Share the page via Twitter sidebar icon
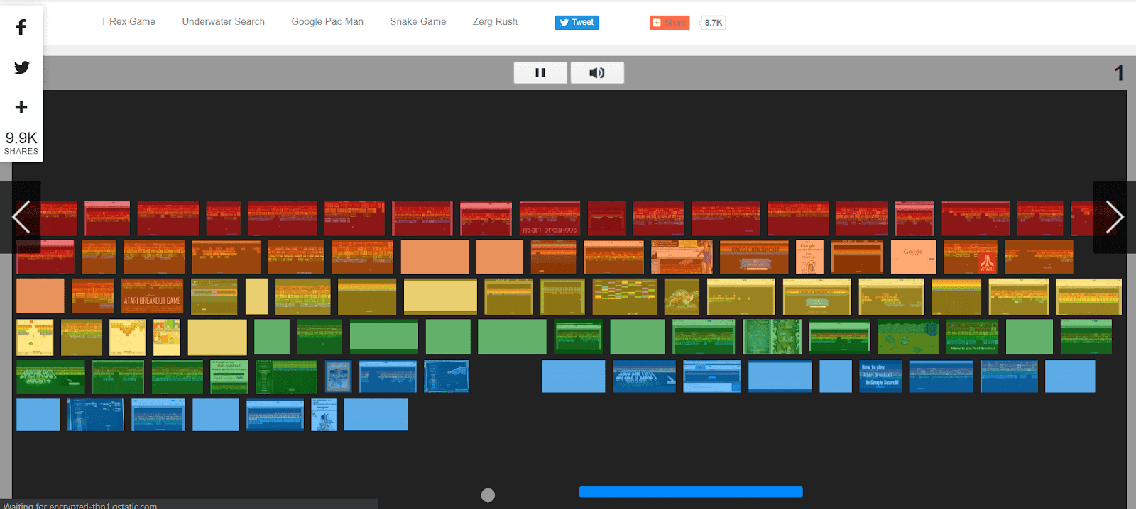Viewport: 1136px width, 509px height. 21,67
